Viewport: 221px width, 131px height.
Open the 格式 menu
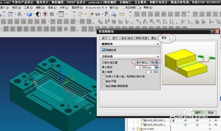pyautogui.click(x=17, y=8)
